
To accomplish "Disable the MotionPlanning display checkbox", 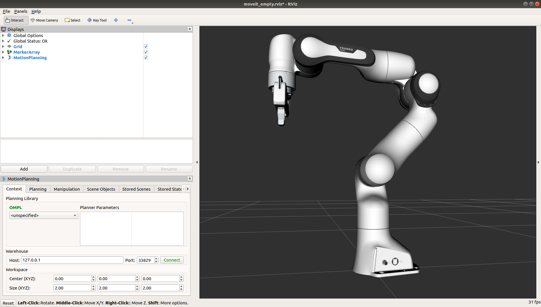I will (146, 58).
